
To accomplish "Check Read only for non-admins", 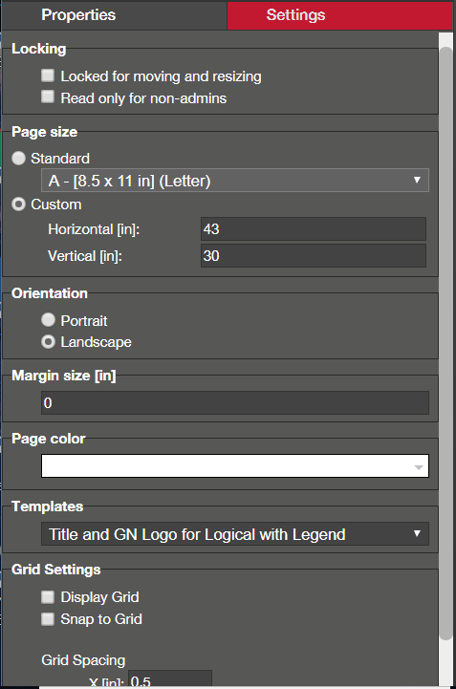I will click(48, 97).
